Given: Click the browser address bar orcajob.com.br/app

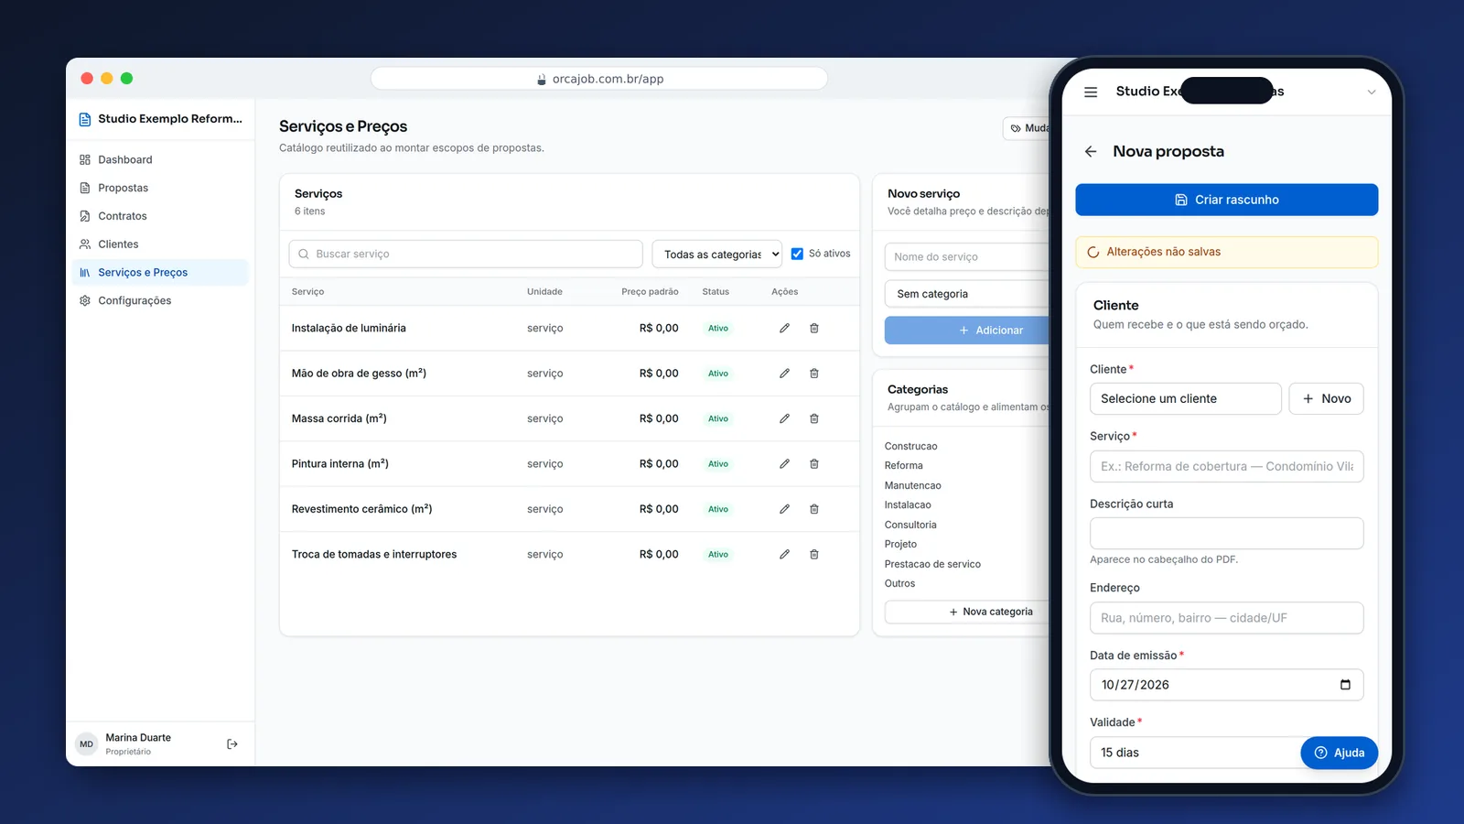Looking at the screenshot, I should (x=599, y=79).
